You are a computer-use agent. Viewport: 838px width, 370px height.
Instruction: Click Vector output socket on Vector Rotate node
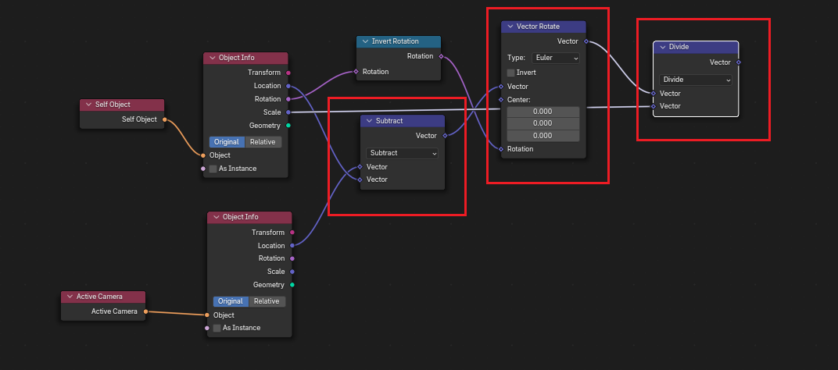pyautogui.click(x=586, y=41)
